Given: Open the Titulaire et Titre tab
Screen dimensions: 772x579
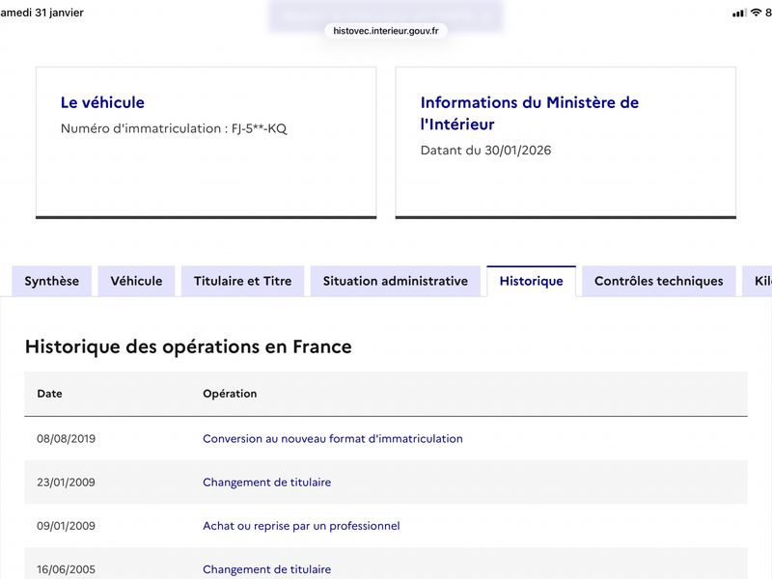Looking at the screenshot, I should click(x=243, y=281).
